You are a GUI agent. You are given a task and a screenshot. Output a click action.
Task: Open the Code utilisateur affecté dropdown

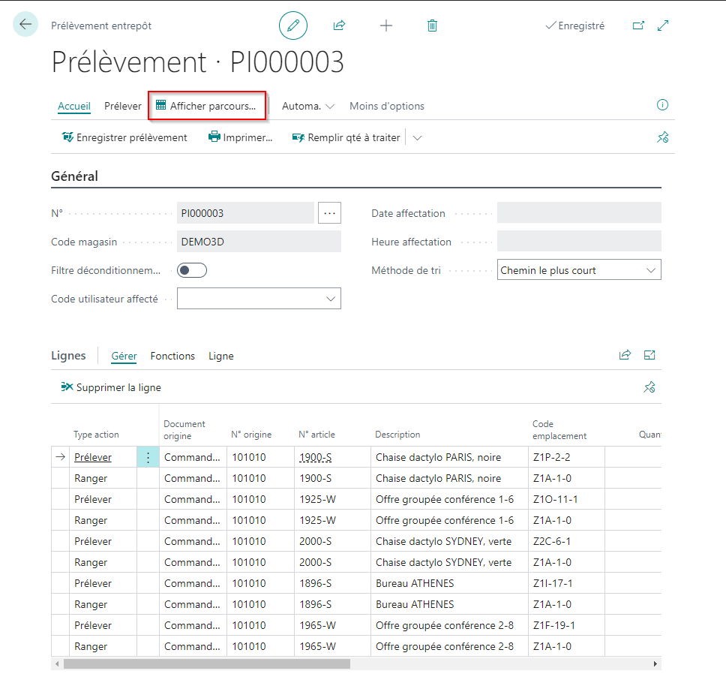pyautogui.click(x=259, y=299)
